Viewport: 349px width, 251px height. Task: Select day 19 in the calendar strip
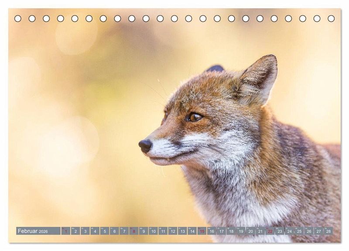coord(241,231)
